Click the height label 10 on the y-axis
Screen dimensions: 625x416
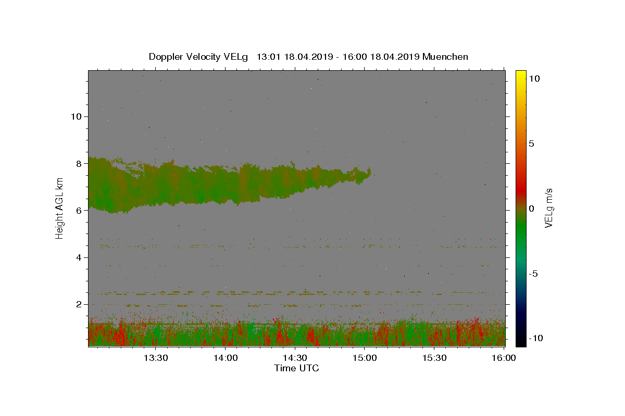point(76,116)
